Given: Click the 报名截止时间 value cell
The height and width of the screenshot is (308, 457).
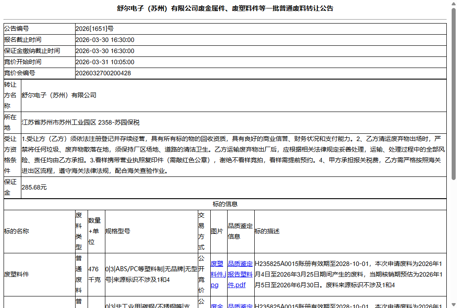Looking at the screenshot, I should point(108,40).
